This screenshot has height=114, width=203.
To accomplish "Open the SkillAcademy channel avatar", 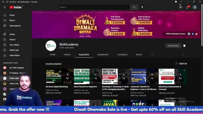I will click(x=51, y=46).
